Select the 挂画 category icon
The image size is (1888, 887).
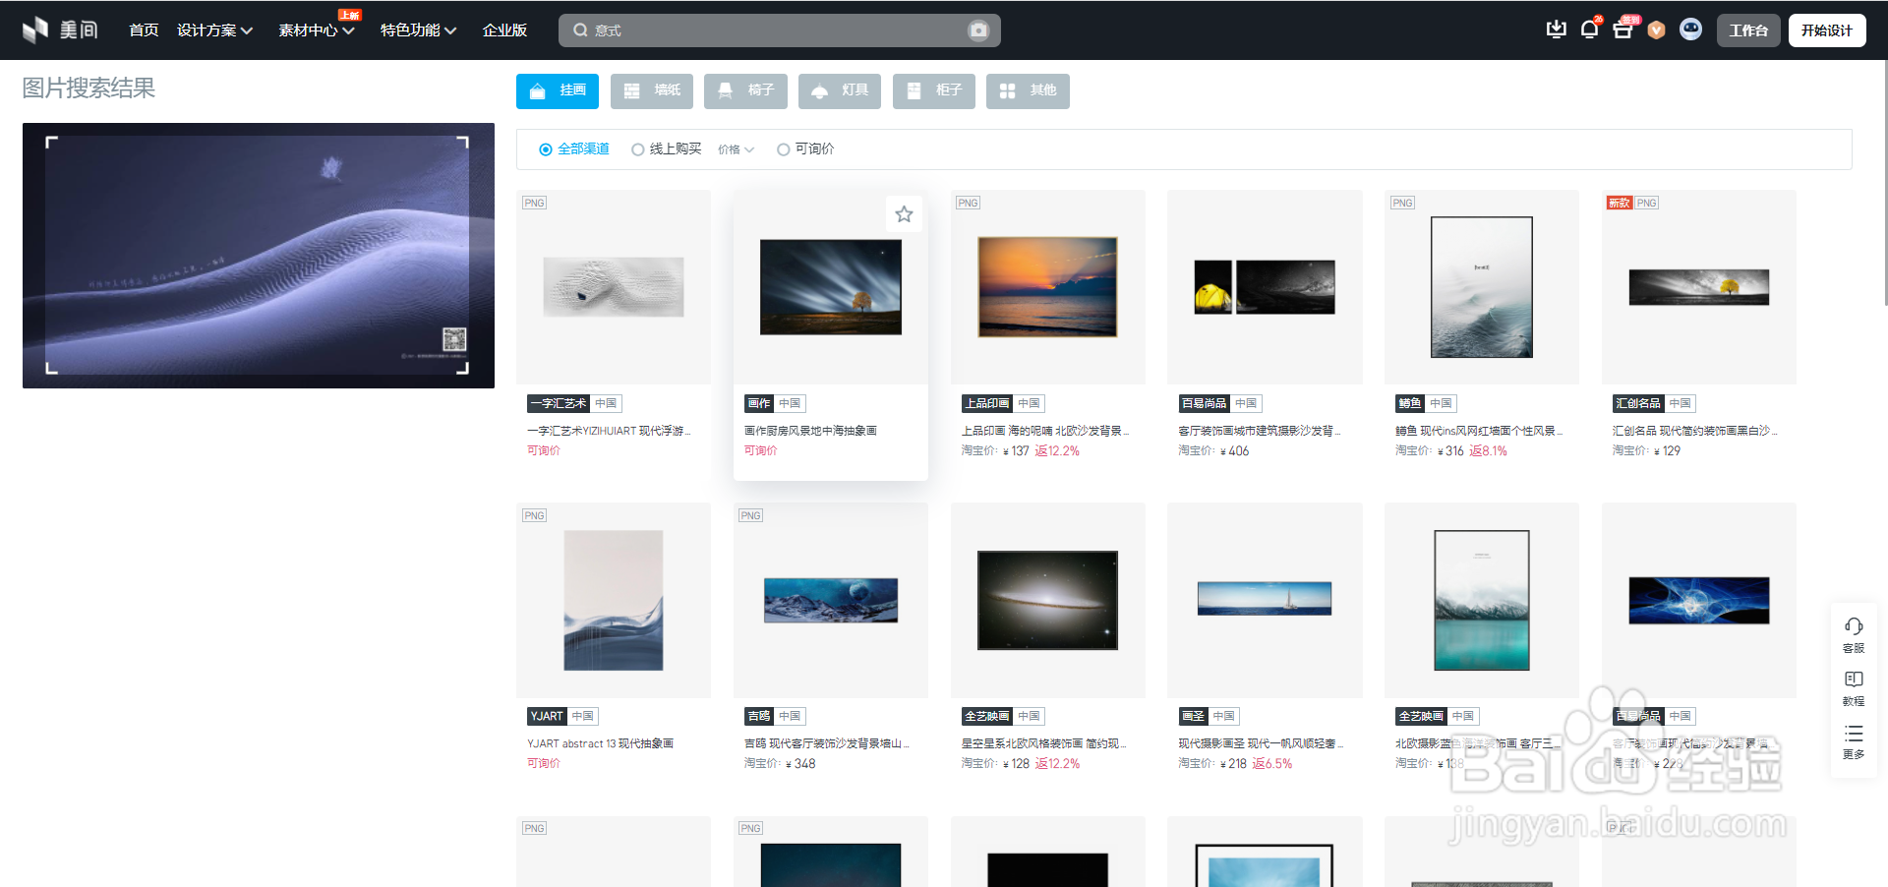536,90
